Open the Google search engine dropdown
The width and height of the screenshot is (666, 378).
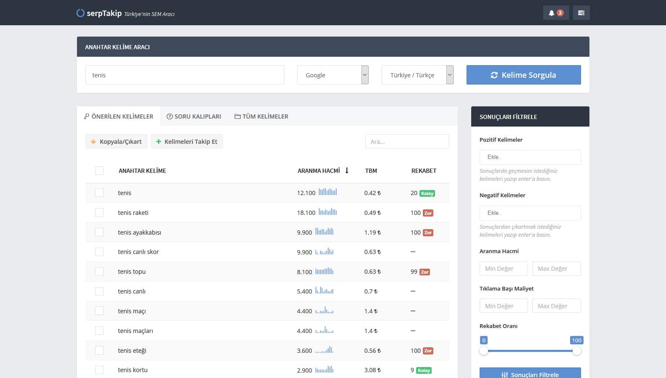pos(333,75)
